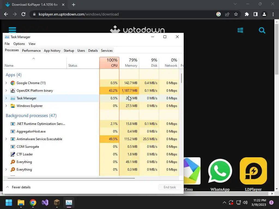Screen dimensions: 279x209
Task: Open Chrome's three-dot menu
Action: coord(273,14)
